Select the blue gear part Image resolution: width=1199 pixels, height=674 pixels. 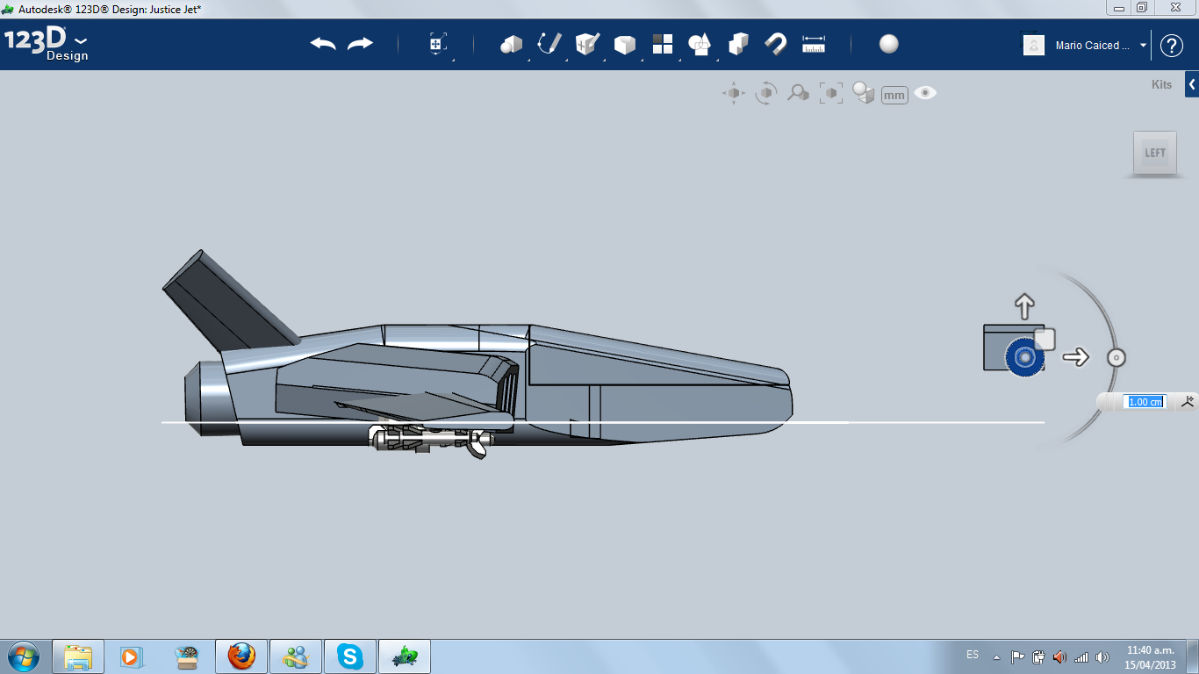(x=1023, y=358)
